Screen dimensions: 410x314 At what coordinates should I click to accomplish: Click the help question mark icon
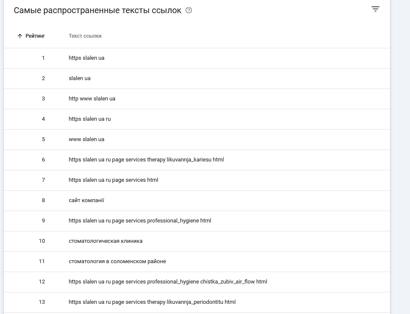click(x=189, y=11)
